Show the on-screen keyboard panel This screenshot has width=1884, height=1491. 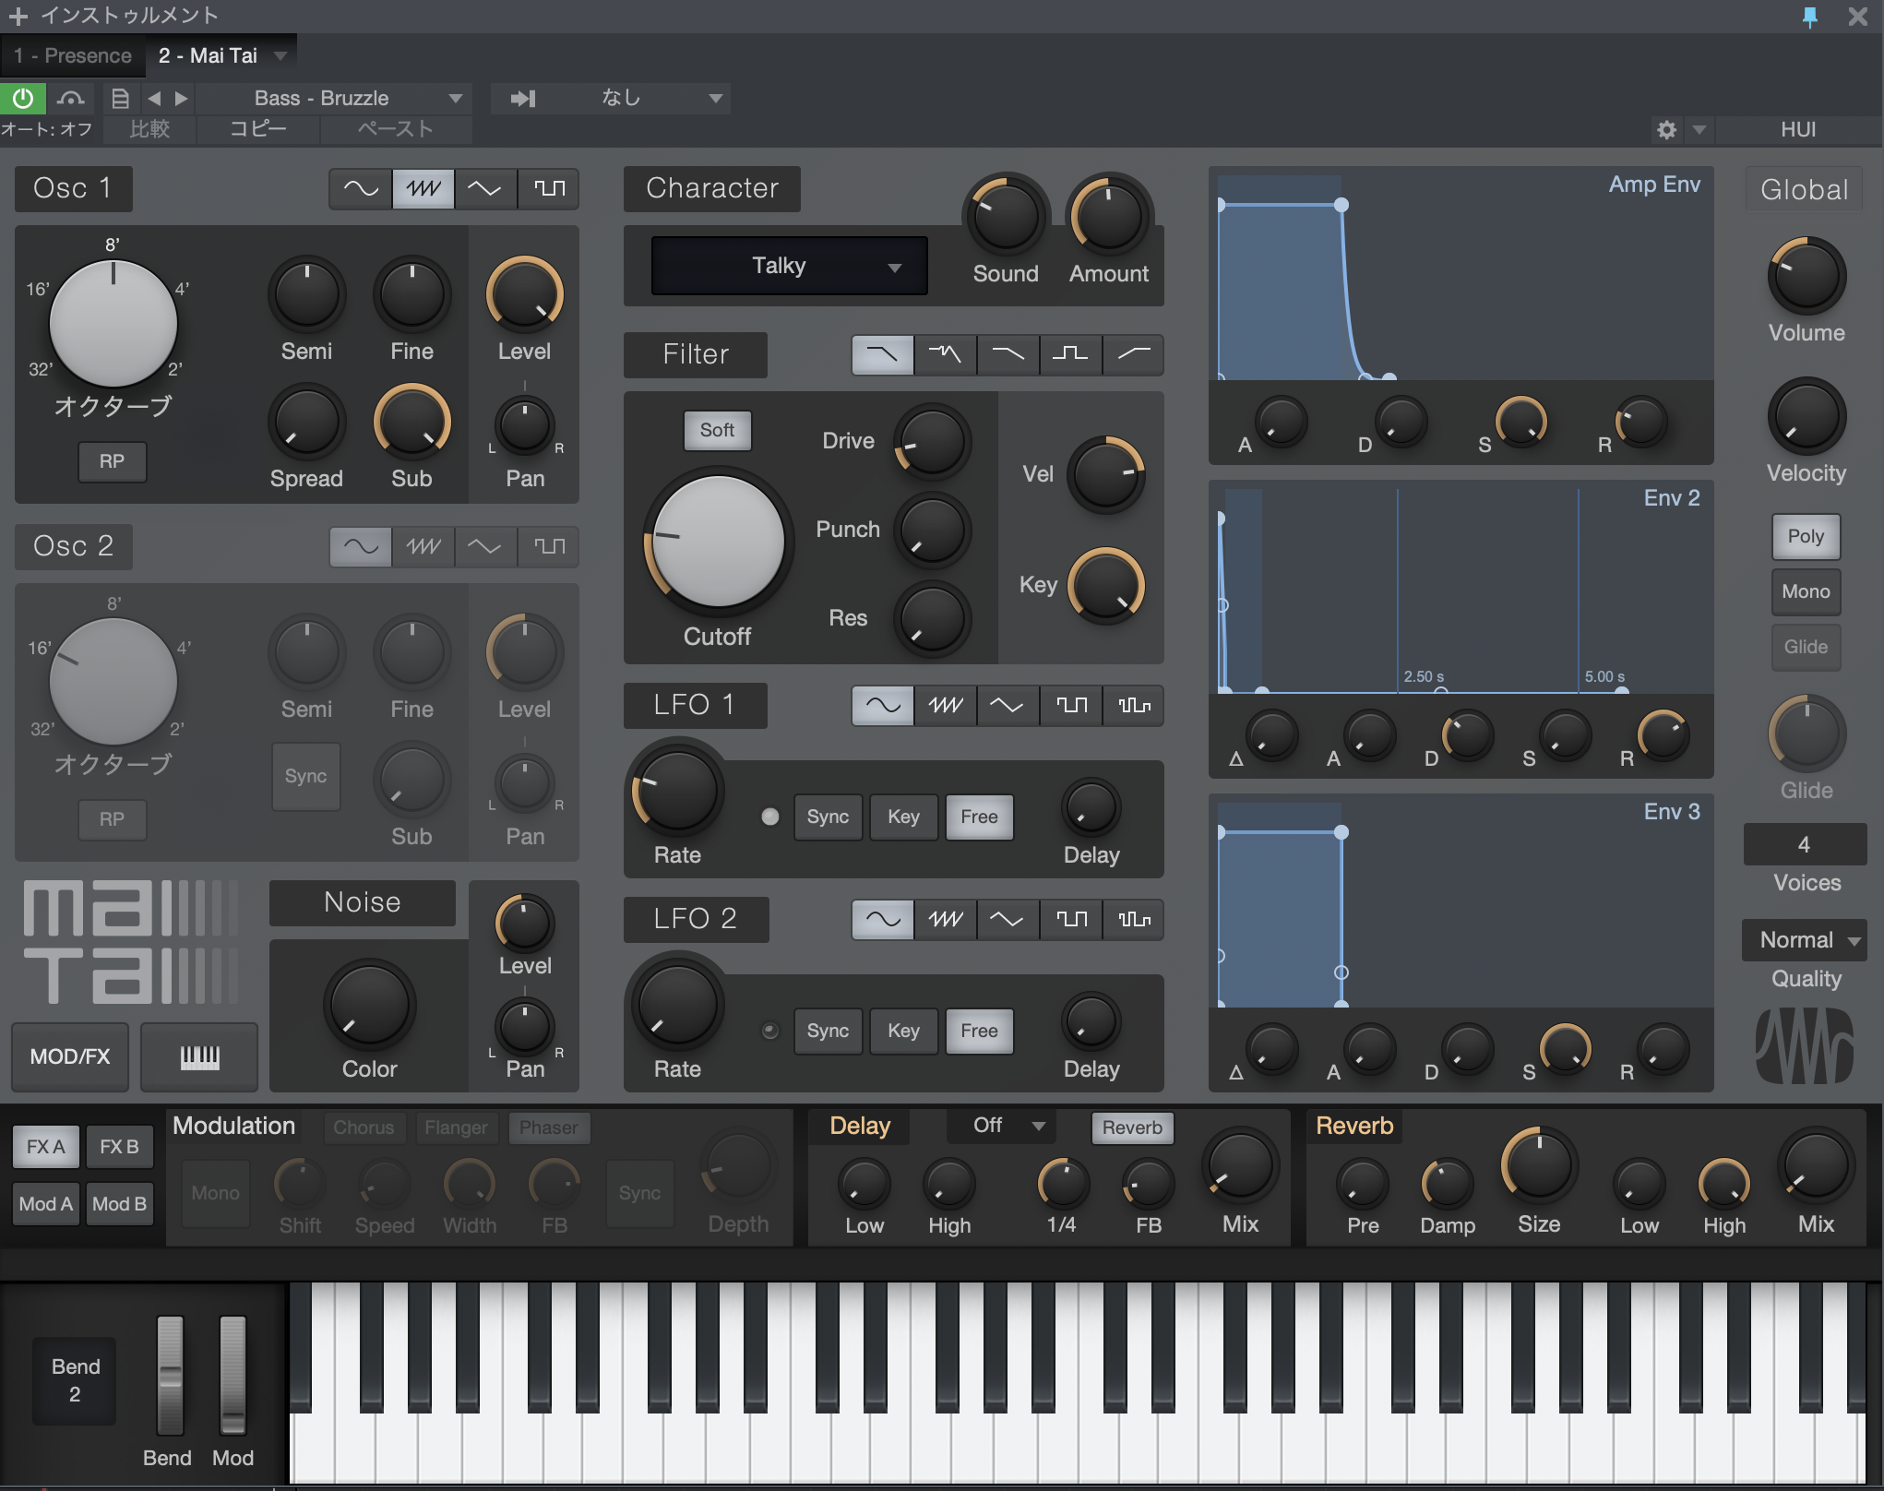click(x=199, y=1056)
